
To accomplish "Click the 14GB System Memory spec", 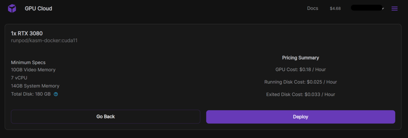I will click(x=35, y=86).
